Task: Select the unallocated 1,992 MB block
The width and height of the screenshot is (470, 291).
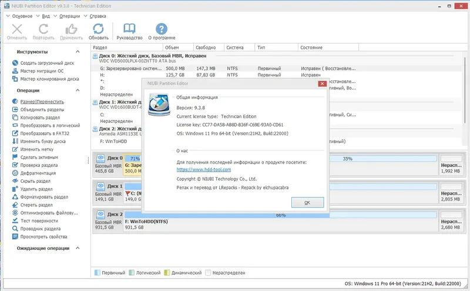Action: click(x=451, y=164)
